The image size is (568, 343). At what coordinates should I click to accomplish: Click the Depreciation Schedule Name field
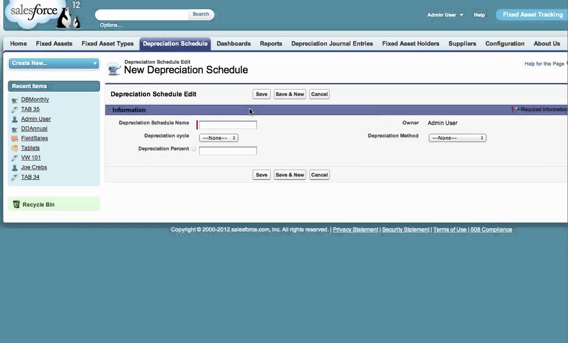coord(228,125)
